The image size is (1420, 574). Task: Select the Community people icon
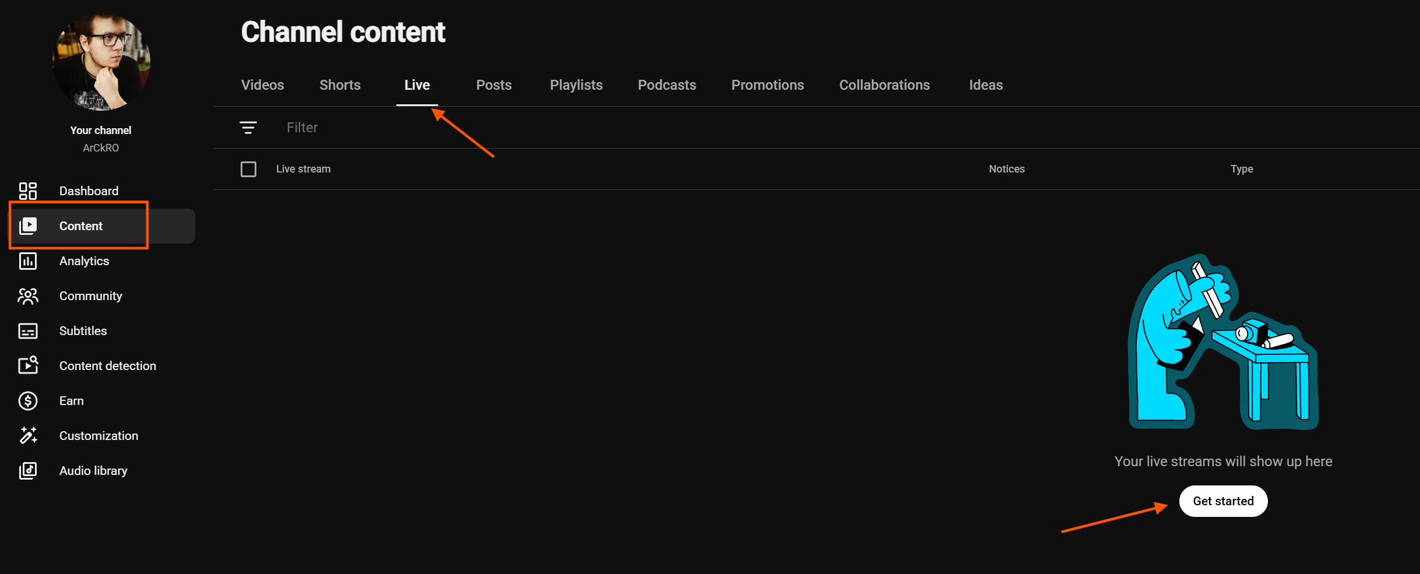(x=28, y=296)
